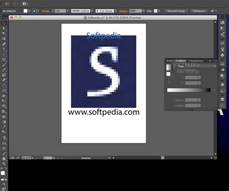Open the graphic Style dropdown
229x191 pixels.
point(159,11)
